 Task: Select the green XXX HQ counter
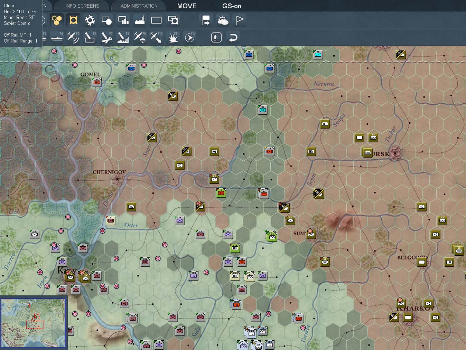coord(235,248)
